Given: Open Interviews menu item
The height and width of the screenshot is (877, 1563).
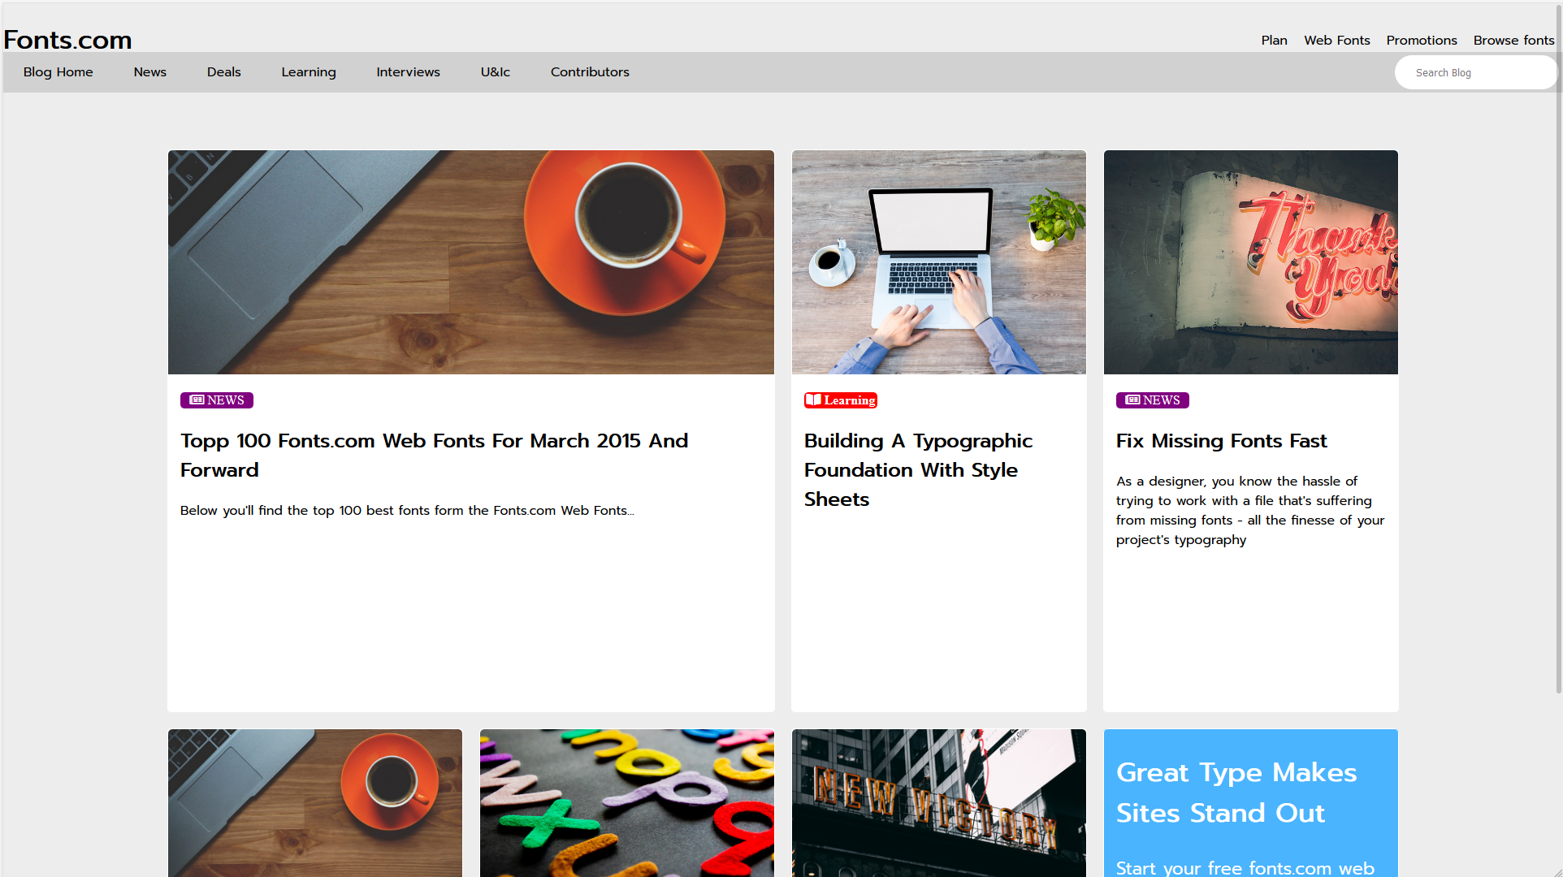Looking at the screenshot, I should point(408,72).
